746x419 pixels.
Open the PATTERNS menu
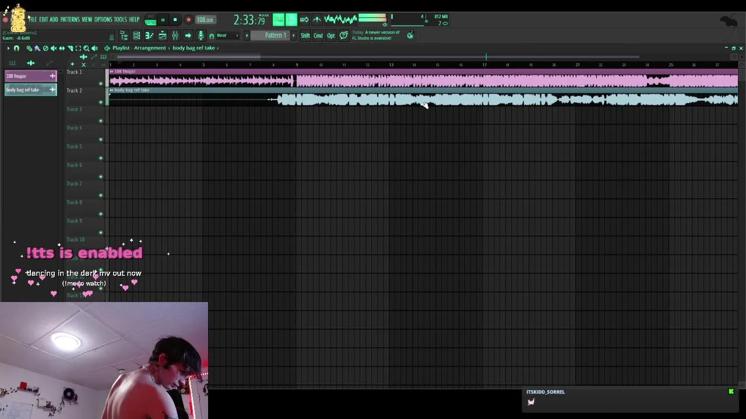(70, 19)
